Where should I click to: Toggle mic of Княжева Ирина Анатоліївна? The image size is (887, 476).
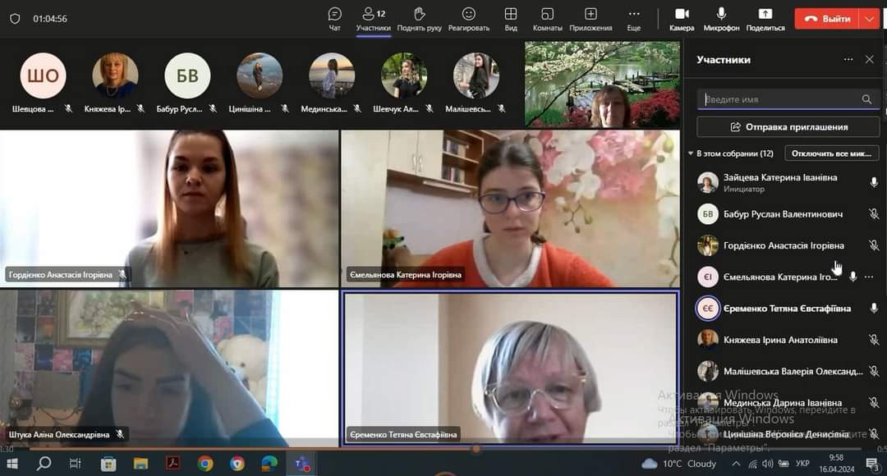[x=873, y=340]
